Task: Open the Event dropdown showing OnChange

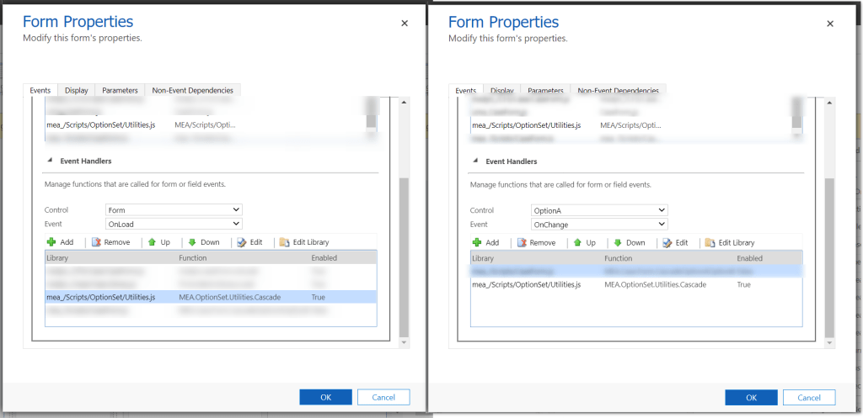Action: coord(599,225)
